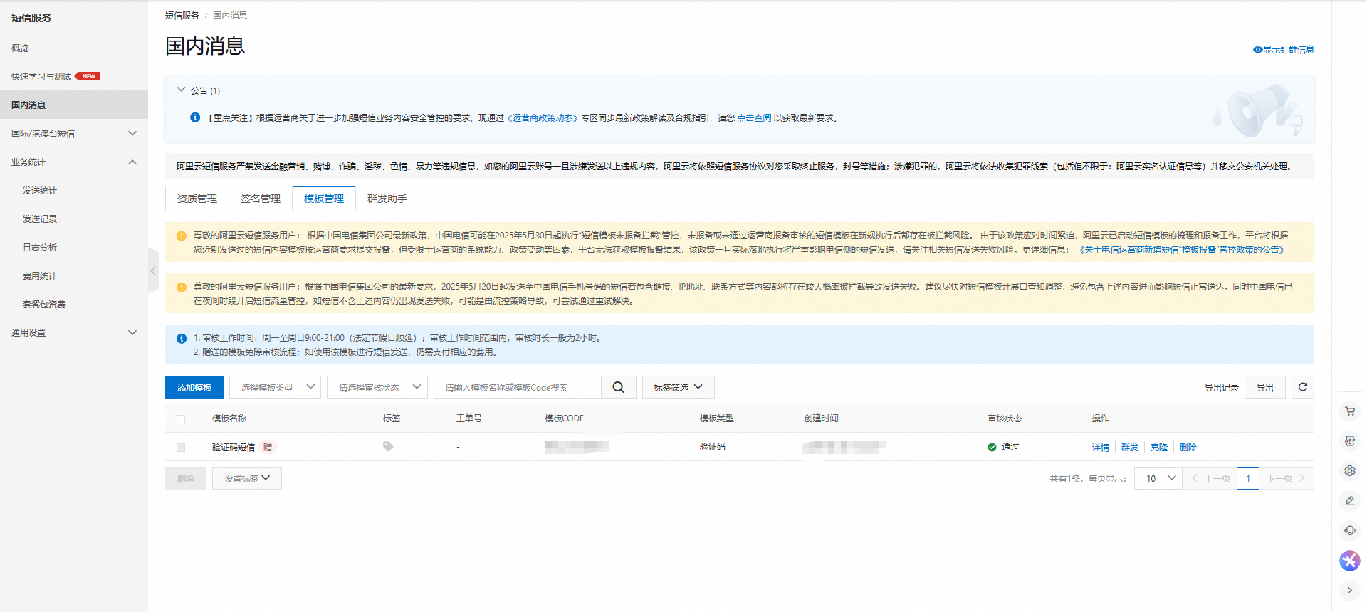Refresh the template list
This screenshot has width=1367, height=612.
click(x=1303, y=387)
